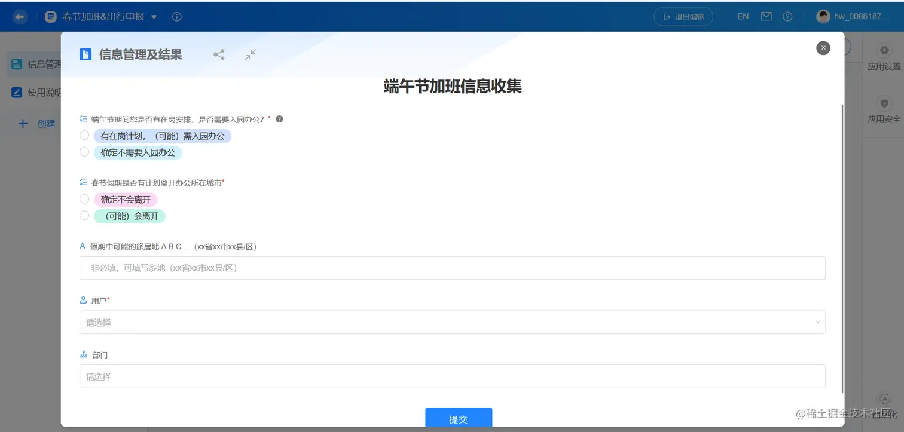The width and height of the screenshot is (904, 432).
Task: Click the travel destination input field
Action: pos(453,268)
